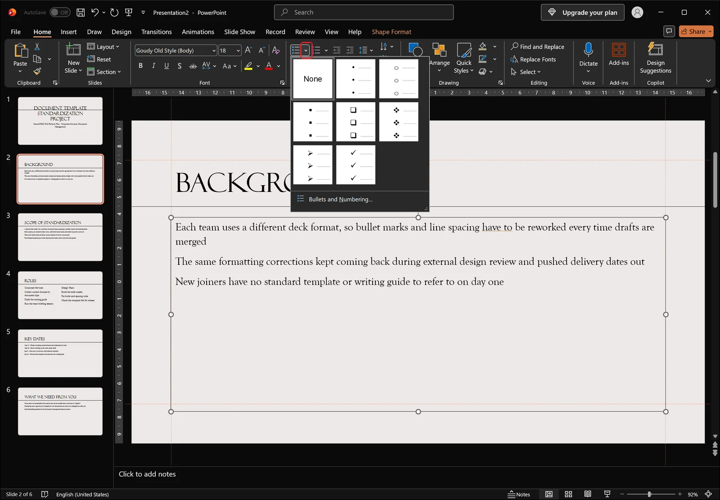Collapse the ribbon chevron
Viewport: 720px width, 500px height.
708,81
